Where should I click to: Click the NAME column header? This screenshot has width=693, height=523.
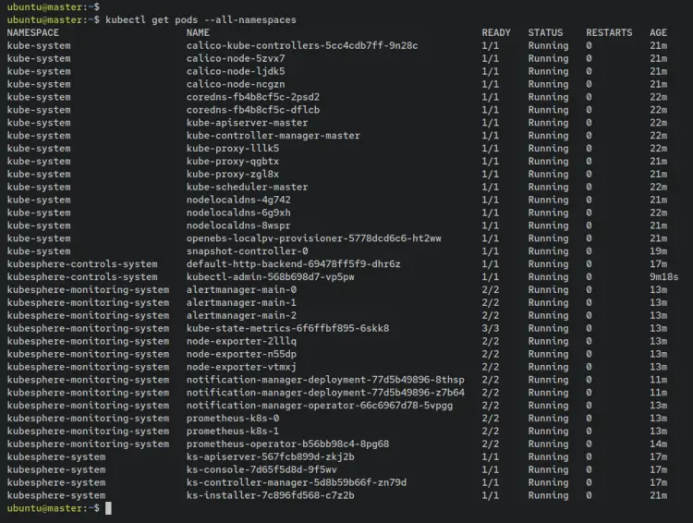[x=198, y=32]
